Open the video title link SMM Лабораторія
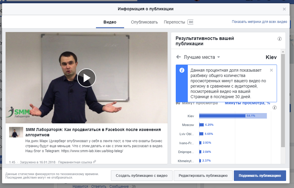The image size is (294, 188). pos(93,132)
